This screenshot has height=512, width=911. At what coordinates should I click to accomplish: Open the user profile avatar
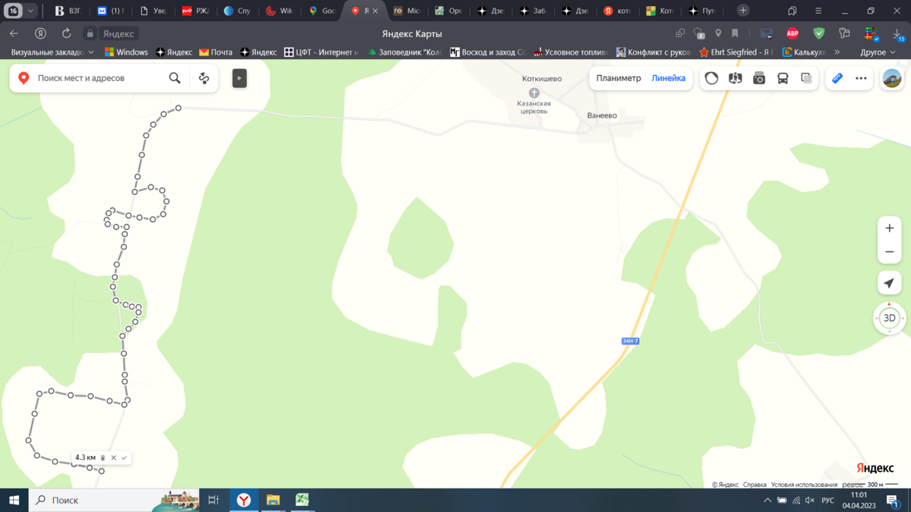(x=892, y=78)
